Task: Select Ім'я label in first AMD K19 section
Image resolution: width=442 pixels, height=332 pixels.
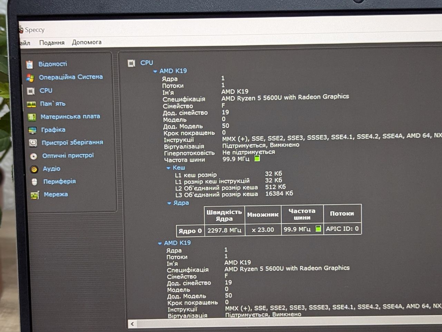Action: coord(168,93)
